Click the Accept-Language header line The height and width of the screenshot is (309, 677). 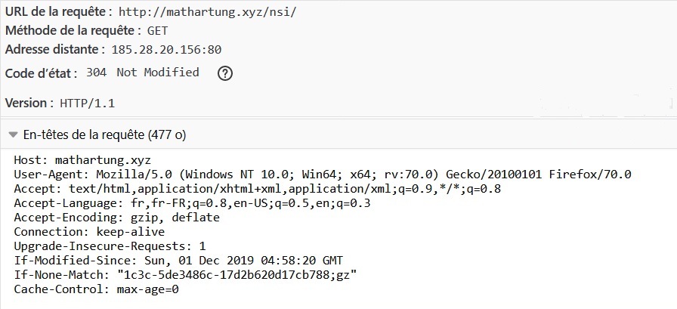point(192,203)
